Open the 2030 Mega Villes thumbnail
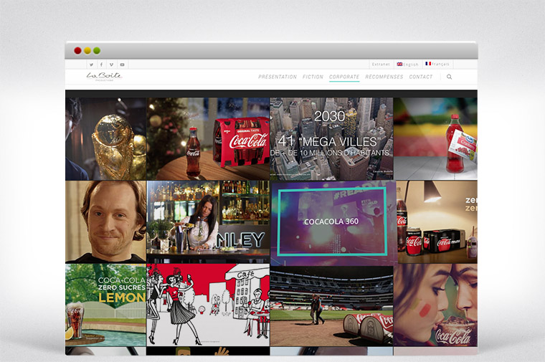 pyautogui.click(x=331, y=138)
